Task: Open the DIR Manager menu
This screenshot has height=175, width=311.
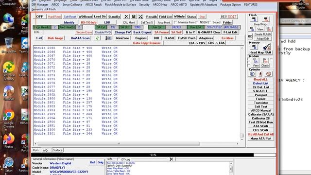Action: [40, 4]
